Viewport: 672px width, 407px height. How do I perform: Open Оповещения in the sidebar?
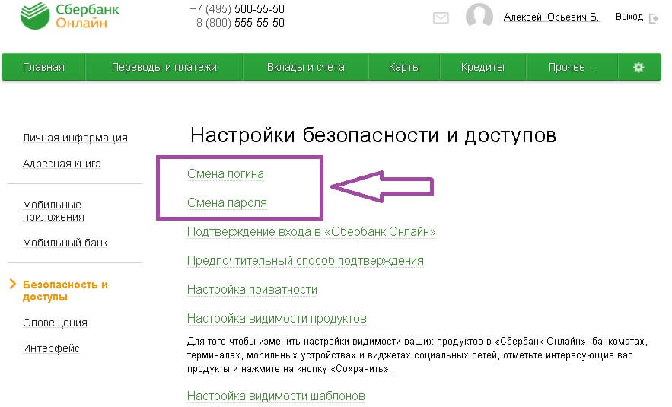click(55, 323)
